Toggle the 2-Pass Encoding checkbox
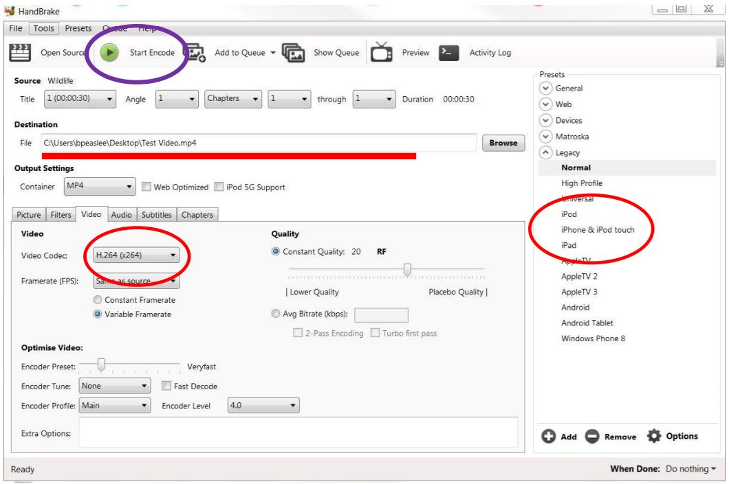The height and width of the screenshot is (484, 729). (298, 333)
